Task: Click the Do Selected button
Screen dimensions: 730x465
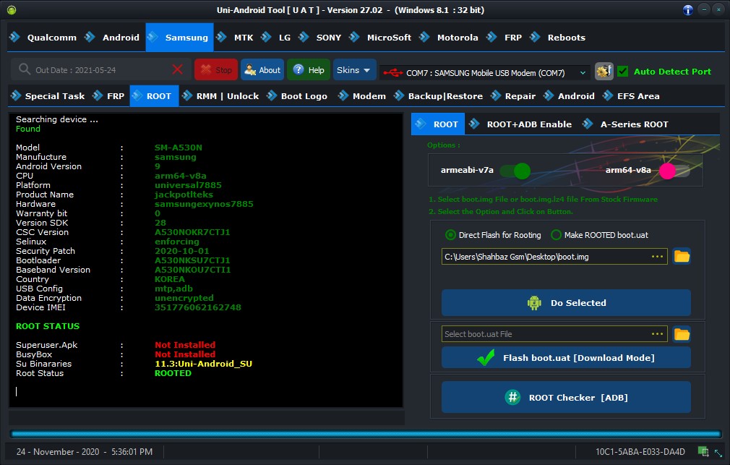Action: (566, 303)
